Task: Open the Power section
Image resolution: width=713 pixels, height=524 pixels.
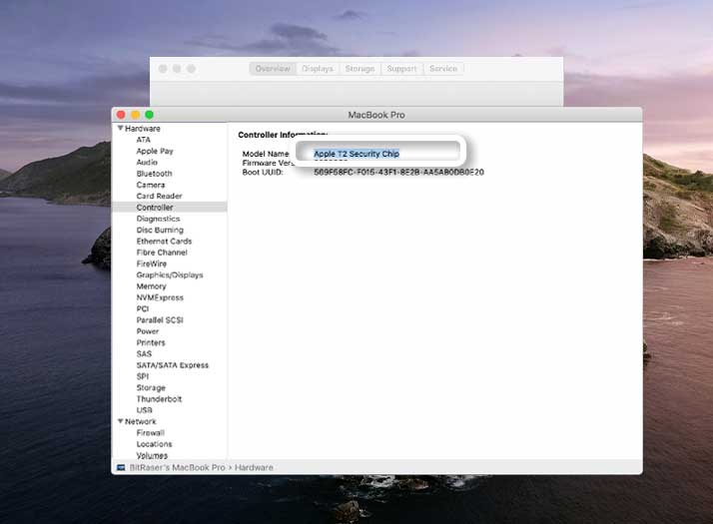Action: tap(148, 331)
